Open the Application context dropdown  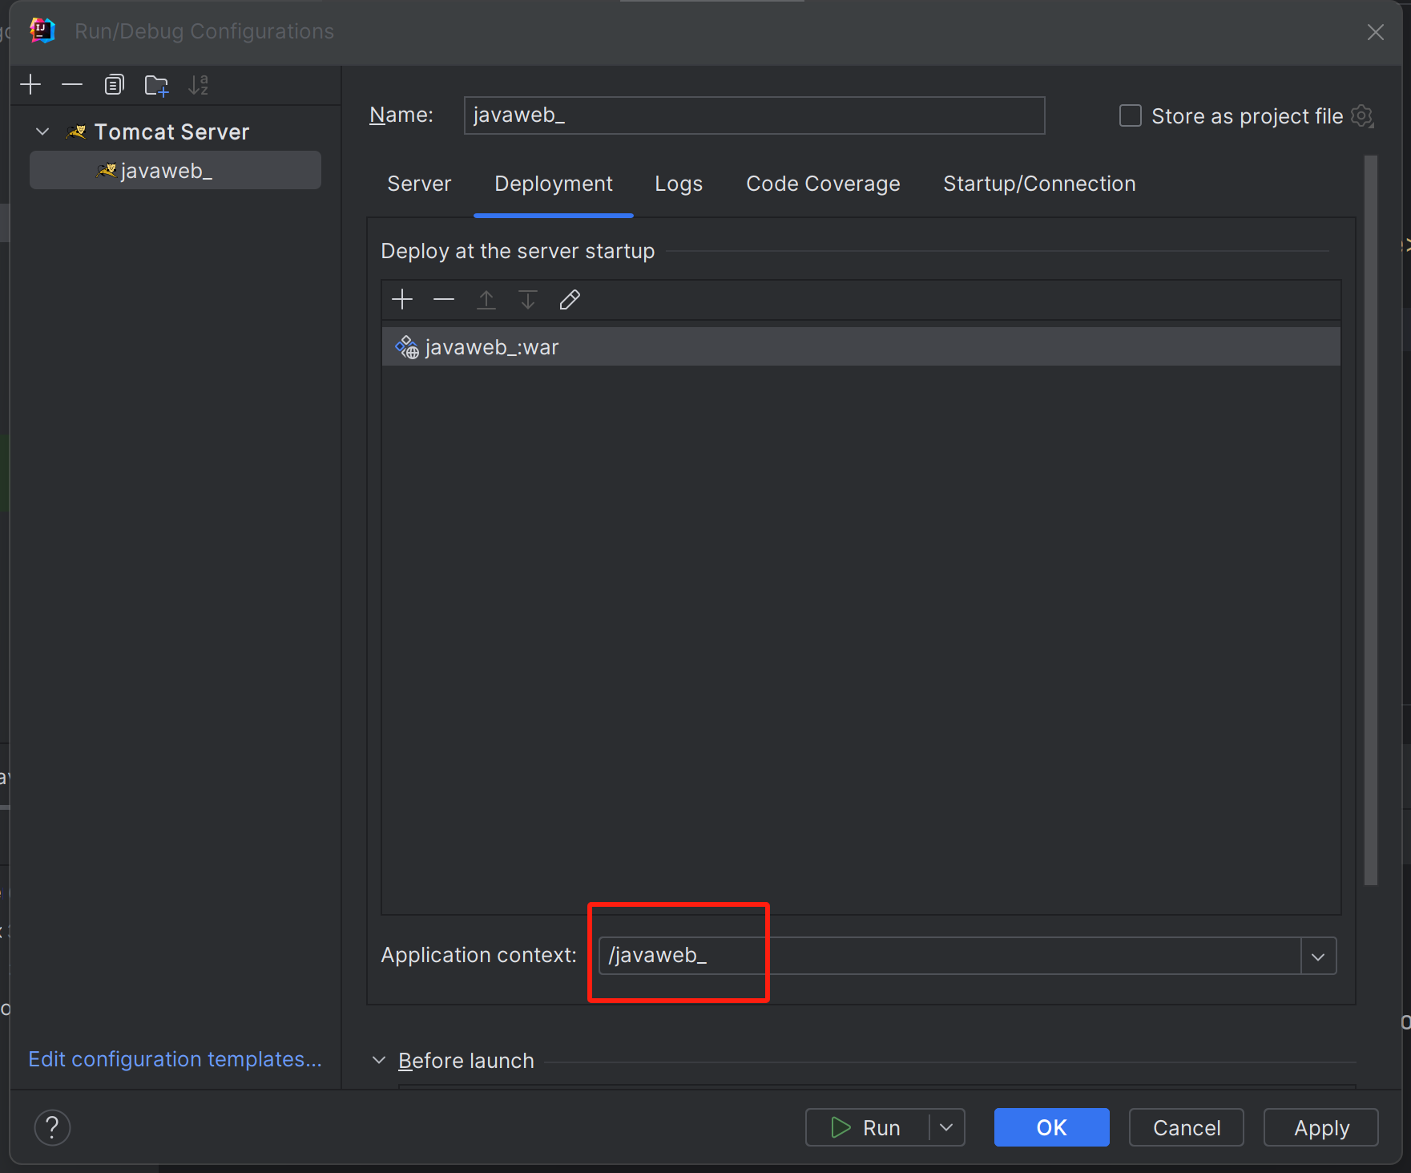pos(1318,957)
